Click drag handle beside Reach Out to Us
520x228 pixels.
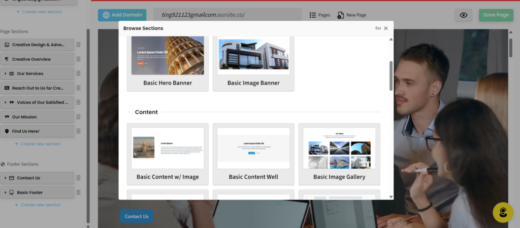(x=78, y=88)
